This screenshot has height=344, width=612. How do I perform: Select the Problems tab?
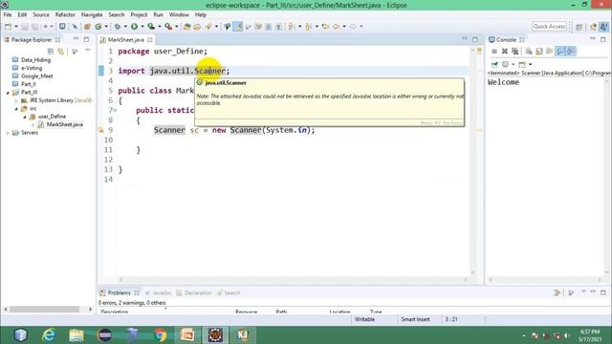(119, 293)
